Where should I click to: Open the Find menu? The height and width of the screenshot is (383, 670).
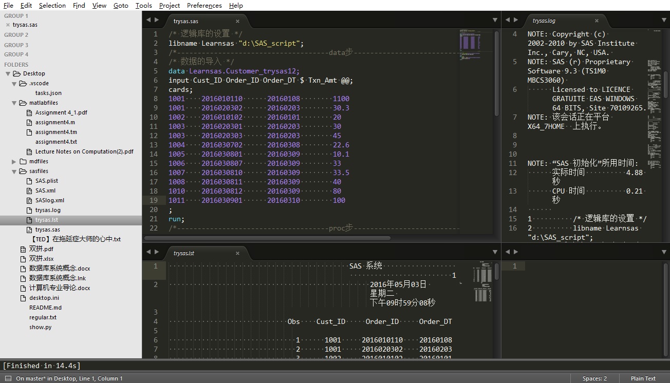coord(79,5)
